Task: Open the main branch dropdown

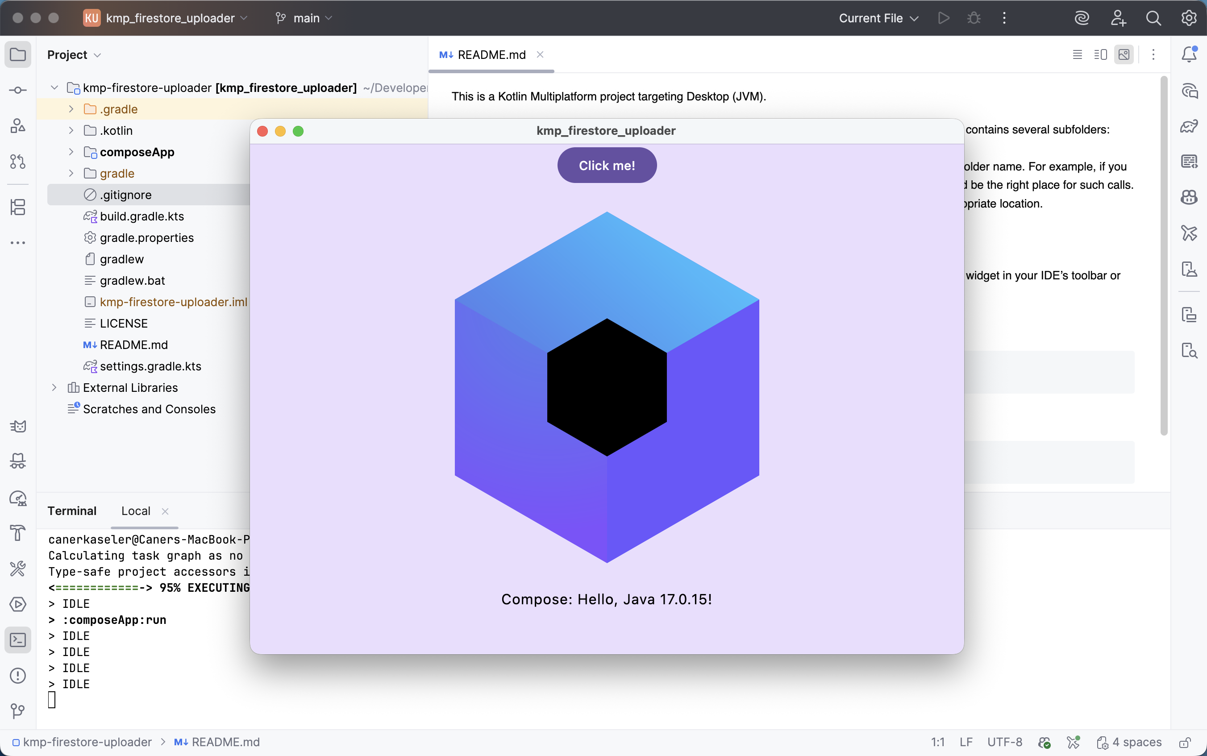Action: coord(304,18)
